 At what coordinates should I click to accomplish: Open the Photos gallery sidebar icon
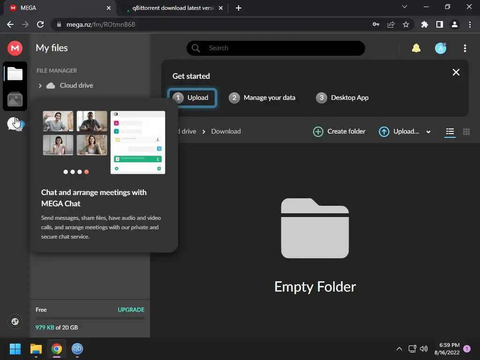pos(15,99)
